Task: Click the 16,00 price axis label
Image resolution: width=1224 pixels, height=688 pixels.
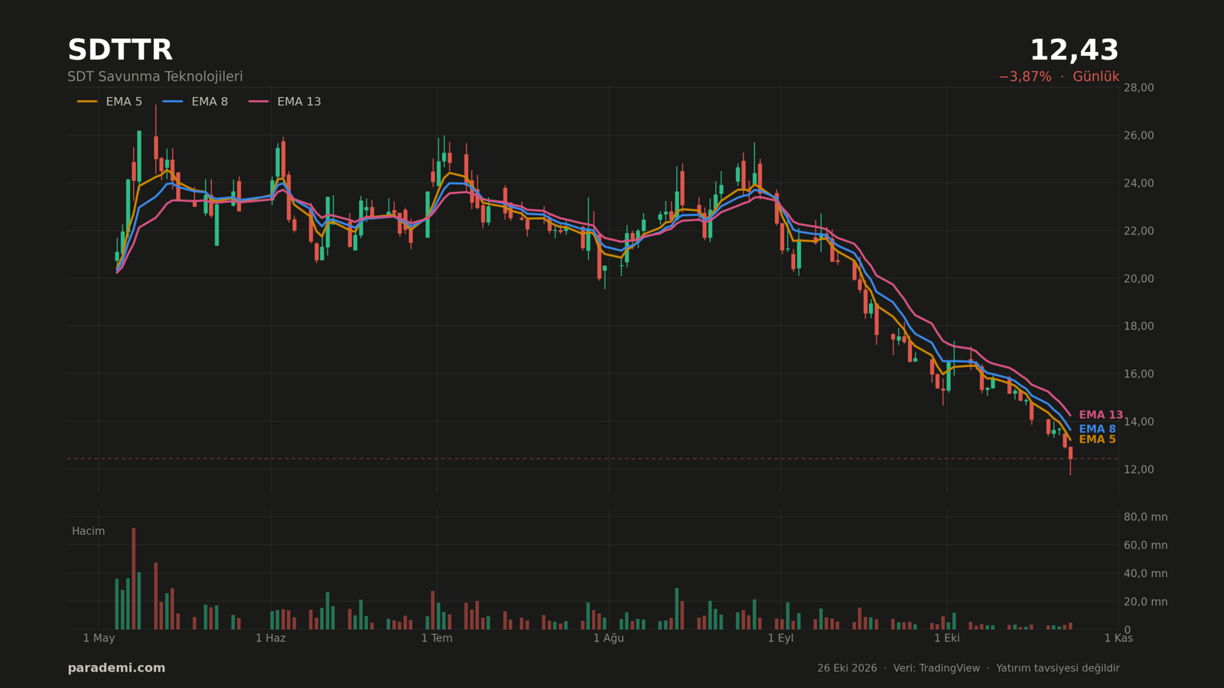Action: point(1138,374)
